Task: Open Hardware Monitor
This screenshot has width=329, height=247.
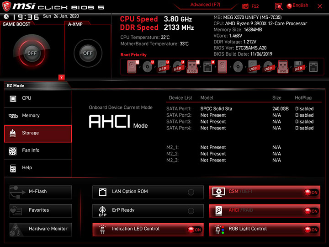Action: 41,229
